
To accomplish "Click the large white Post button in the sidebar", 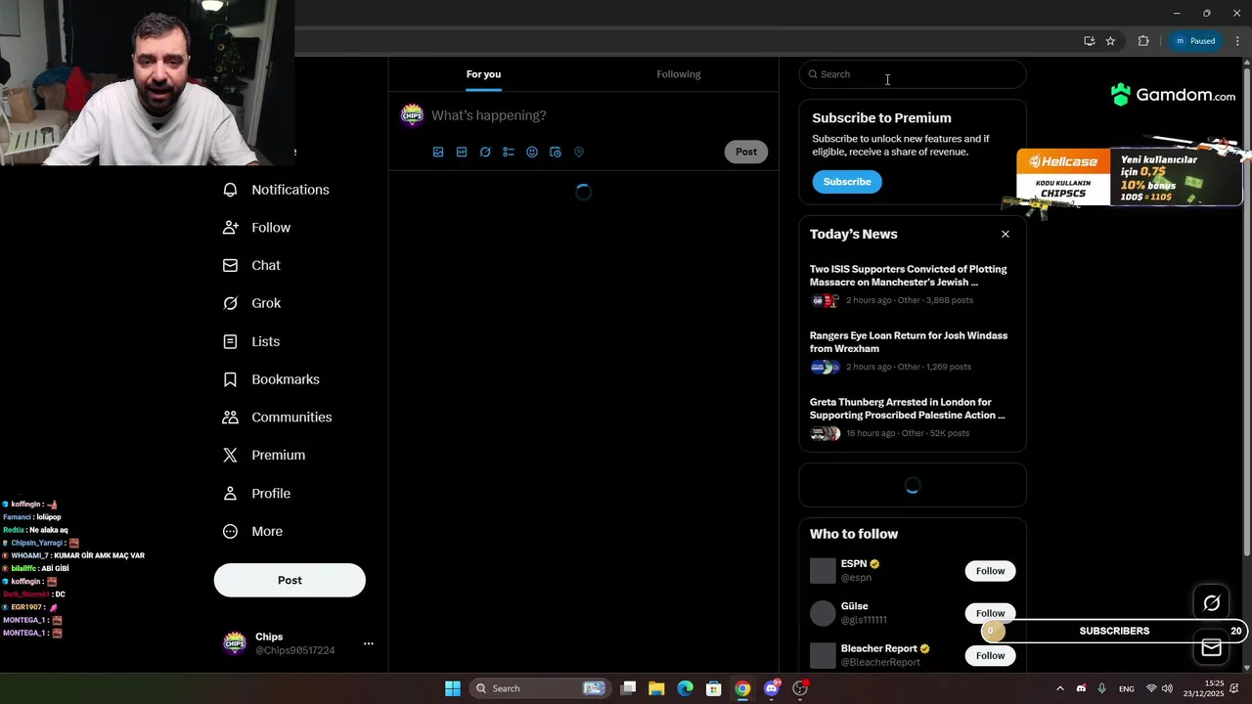I will (290, 580).
